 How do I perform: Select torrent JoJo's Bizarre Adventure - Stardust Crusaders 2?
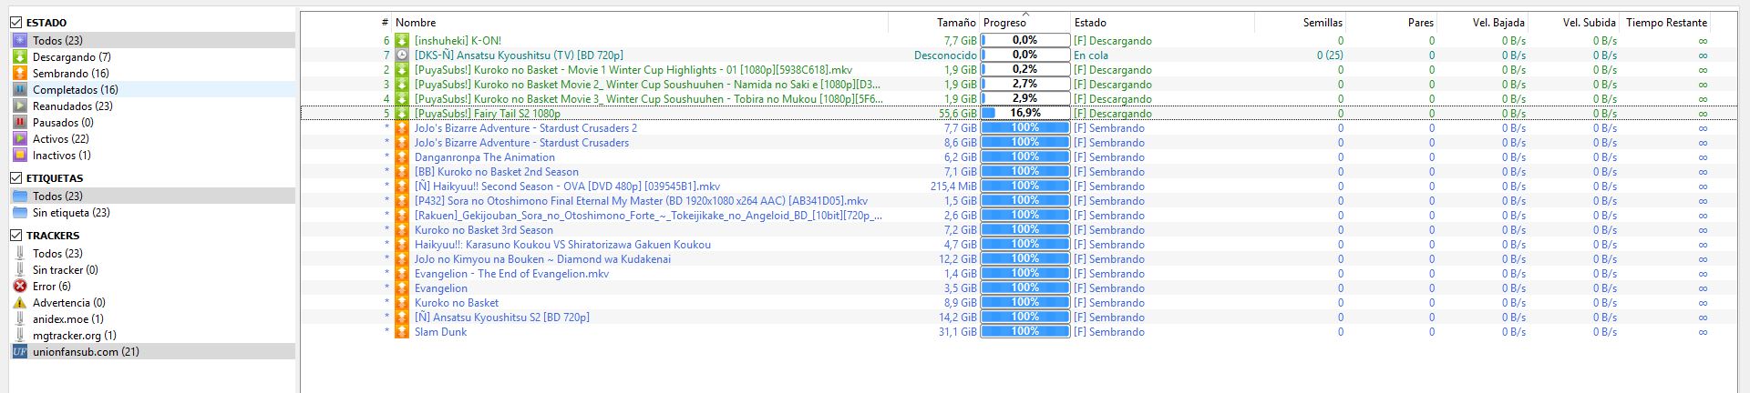pos(526,128)
